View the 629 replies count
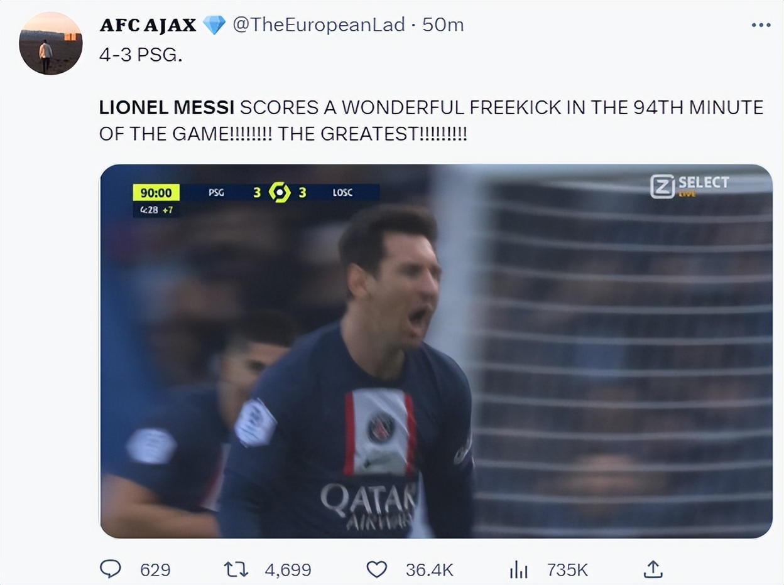 [x=155, y=570]
